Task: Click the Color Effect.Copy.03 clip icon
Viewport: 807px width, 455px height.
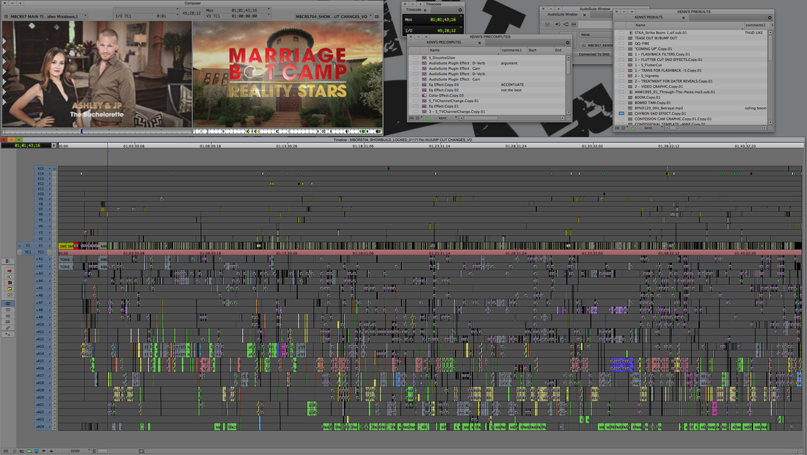Action: click(424, 95)
